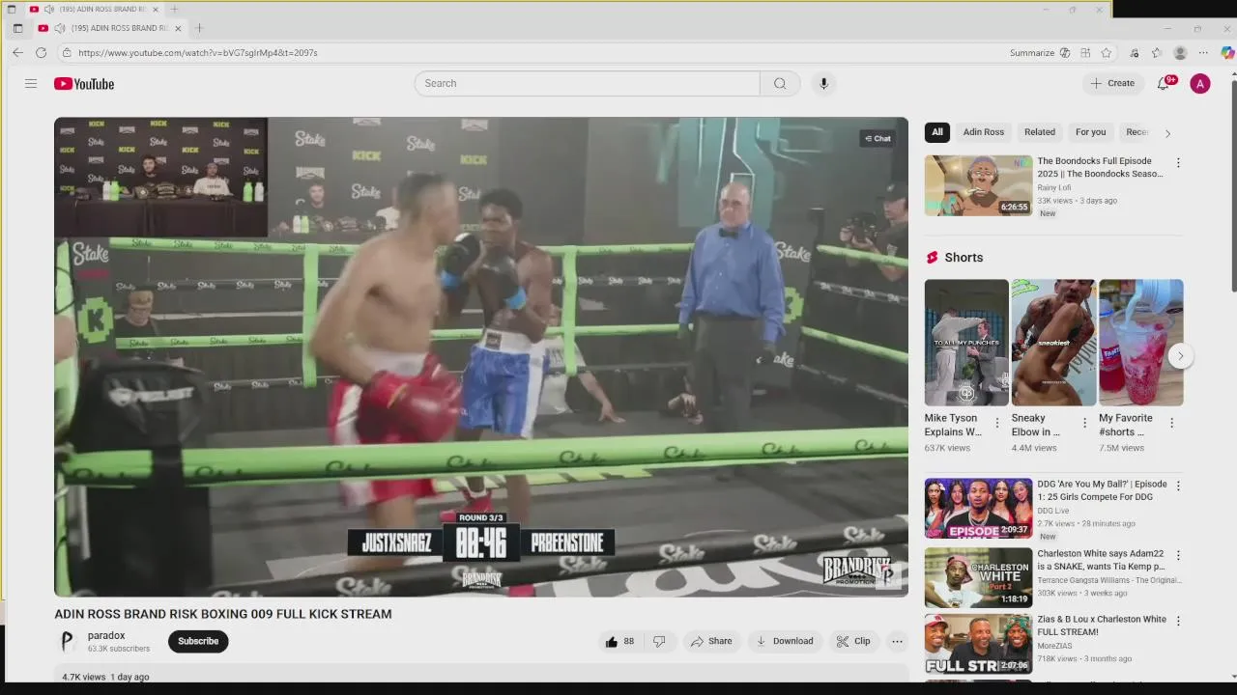This screenshot has width=1237, height=695.
Task: Show next Shorts with the arrow
Action: [1180, 356]
